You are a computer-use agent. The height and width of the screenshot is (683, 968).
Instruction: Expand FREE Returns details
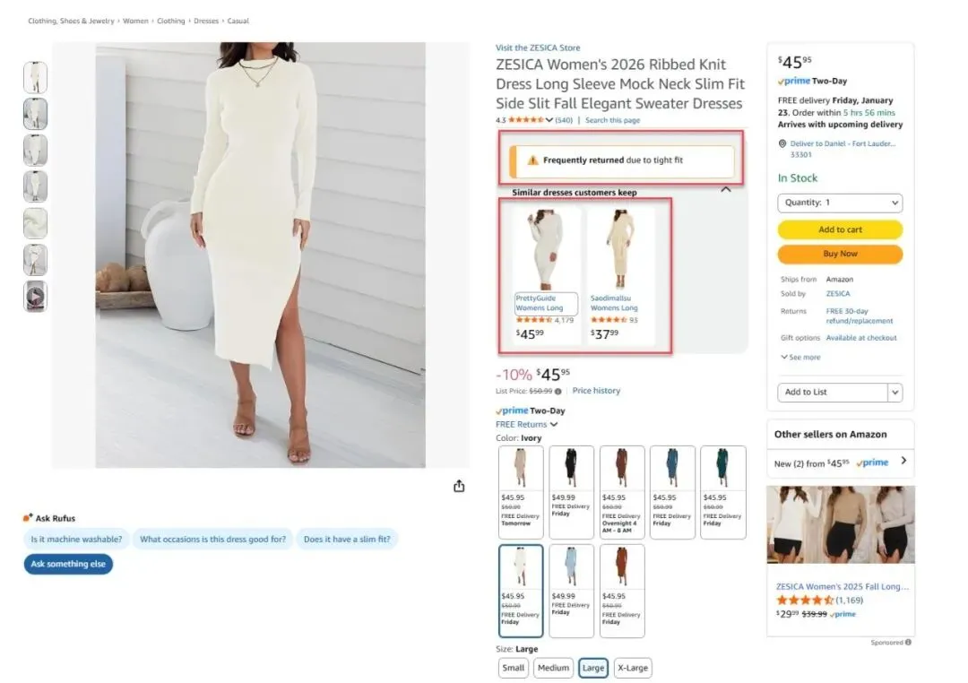click(x=527, y=424)
